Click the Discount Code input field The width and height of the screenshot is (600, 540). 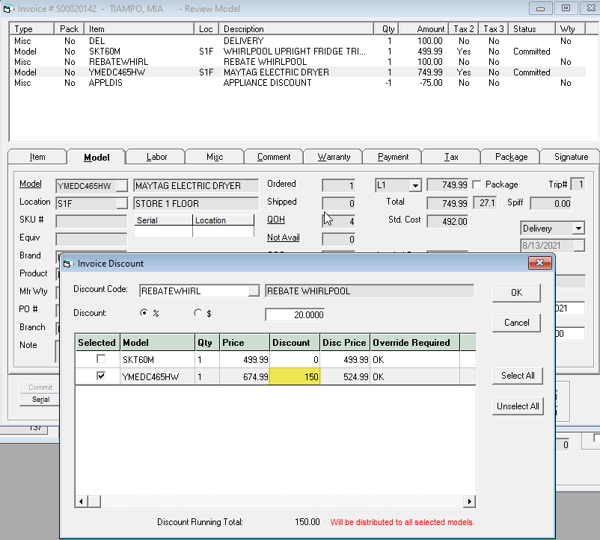[x=194, y=291]
